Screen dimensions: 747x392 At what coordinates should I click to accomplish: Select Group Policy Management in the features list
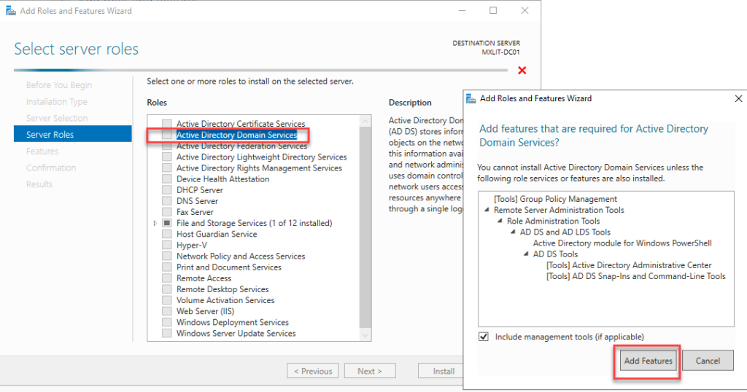(x=555, y=199)
